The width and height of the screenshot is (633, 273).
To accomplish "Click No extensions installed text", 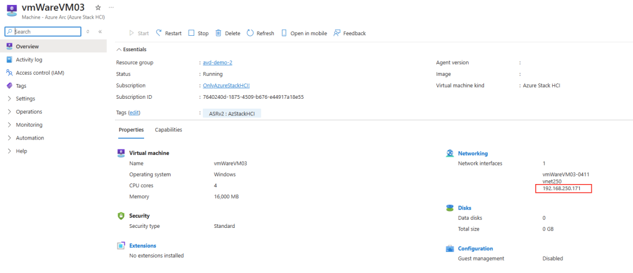I will (156, 255).
